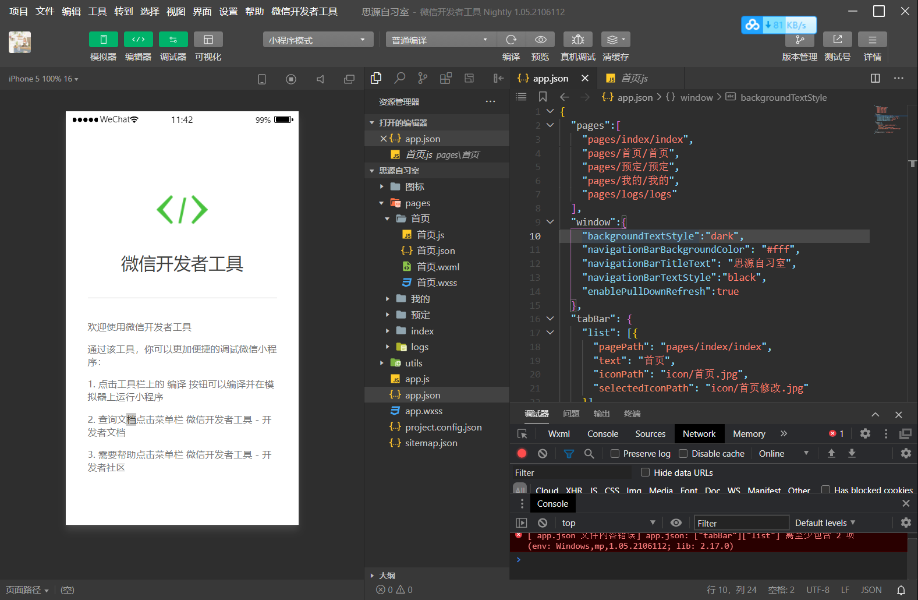Open the extensions blocks icon in sidebar
Viewport: 918px width, 600px height.
pyautogui.click(x=446, y=78)
